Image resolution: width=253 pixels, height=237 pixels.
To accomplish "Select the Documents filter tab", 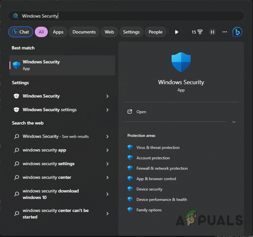I will 84,32.
